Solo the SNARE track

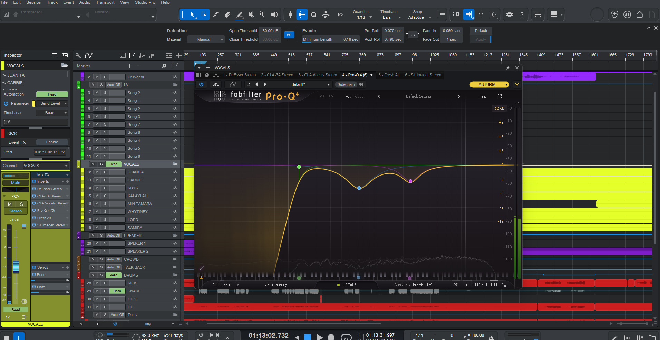(105, 291)
